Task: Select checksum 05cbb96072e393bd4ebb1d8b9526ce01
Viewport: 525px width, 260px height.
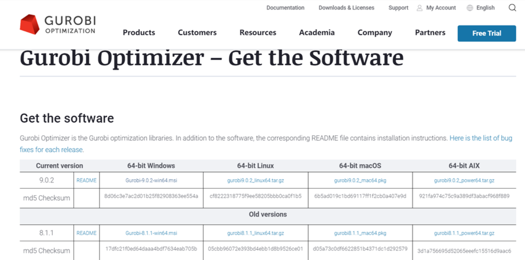Action: [x=255, y=248]
